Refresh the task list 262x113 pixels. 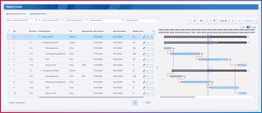click(208, 21)
